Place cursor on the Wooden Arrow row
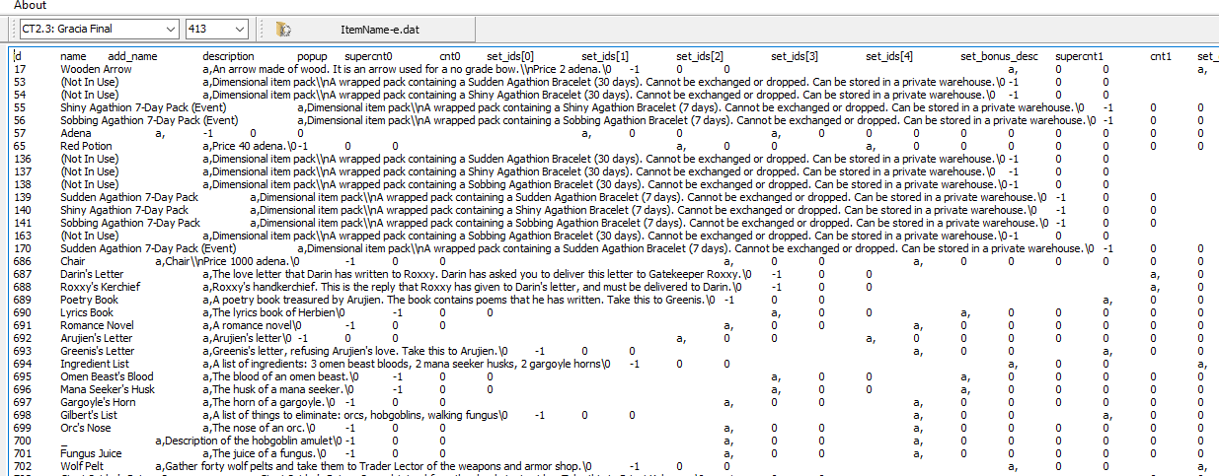This screenshot has width=1219, height=476. 96,69
